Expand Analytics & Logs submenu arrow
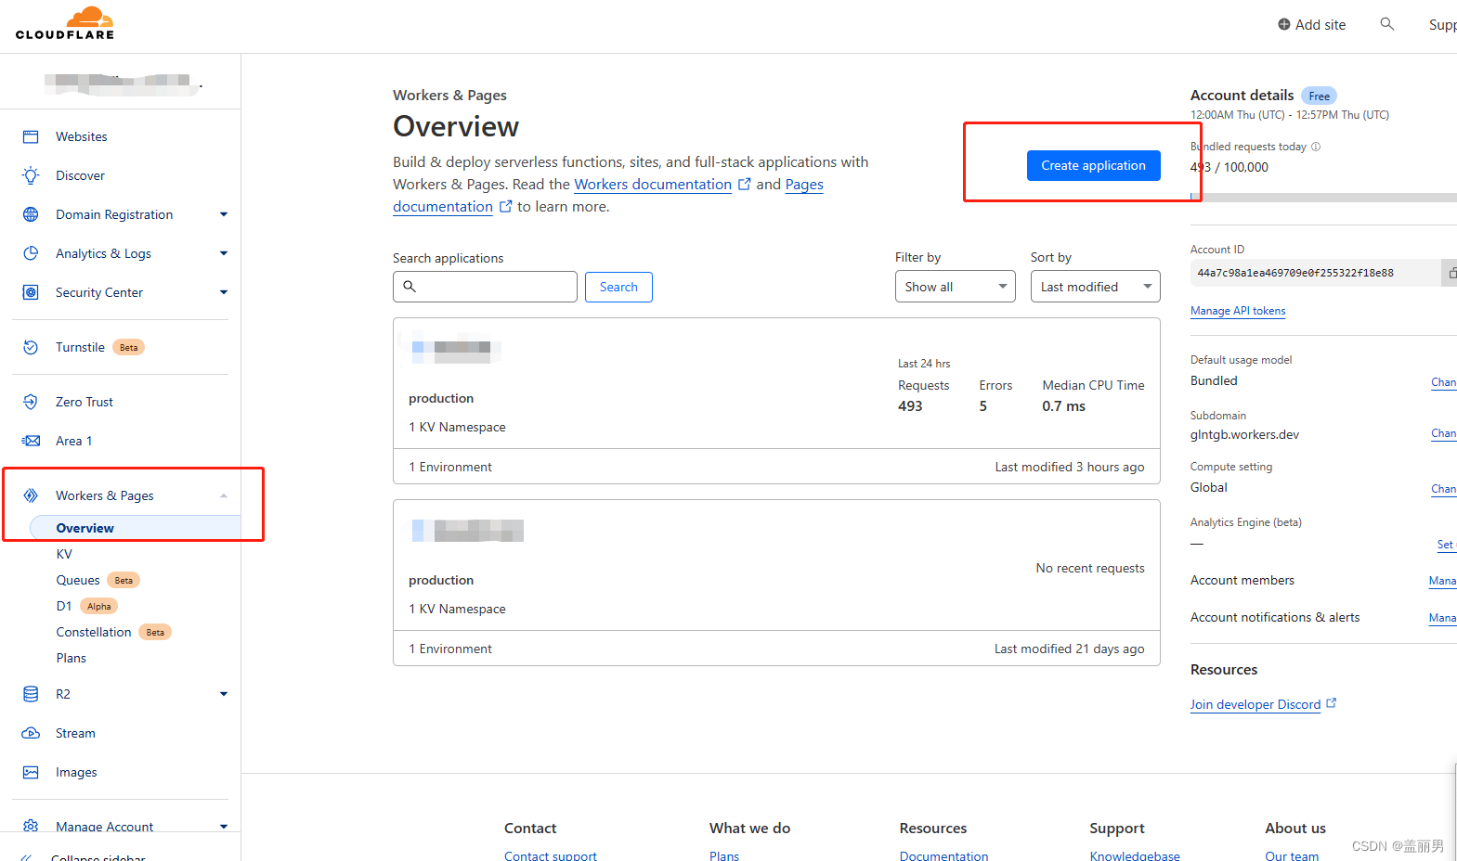The width and height of the screenshot is (1457, 861). 224,253
